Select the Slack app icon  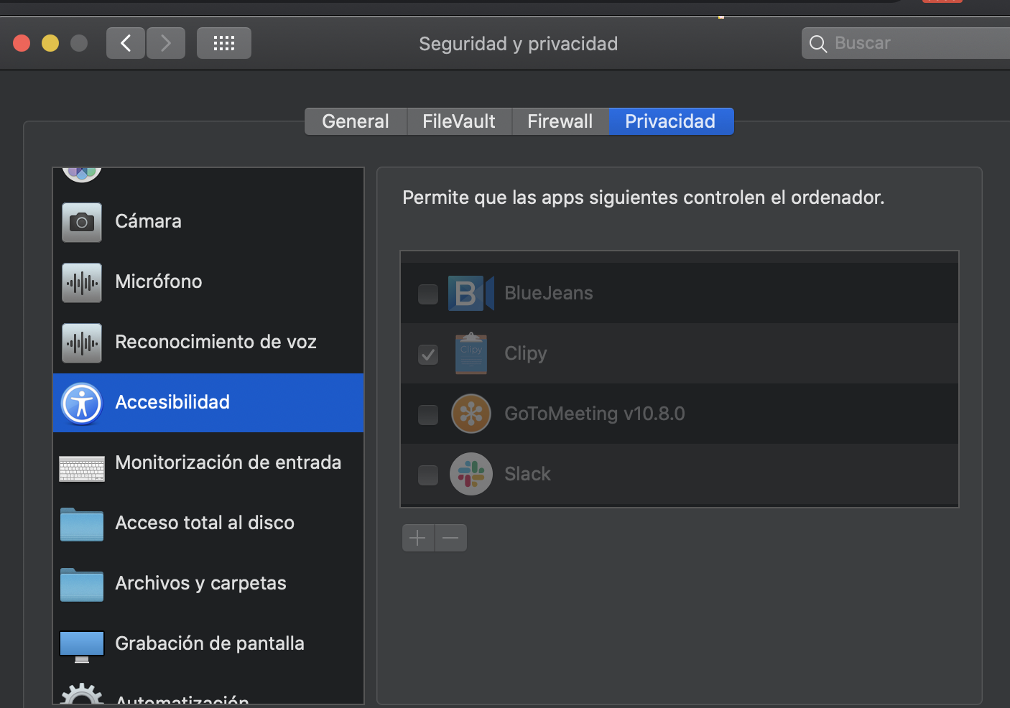coord(471,474)
